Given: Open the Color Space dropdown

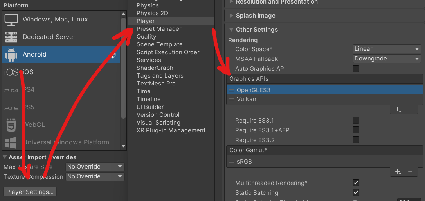Looking at the screenshot, I should [387, 49].
